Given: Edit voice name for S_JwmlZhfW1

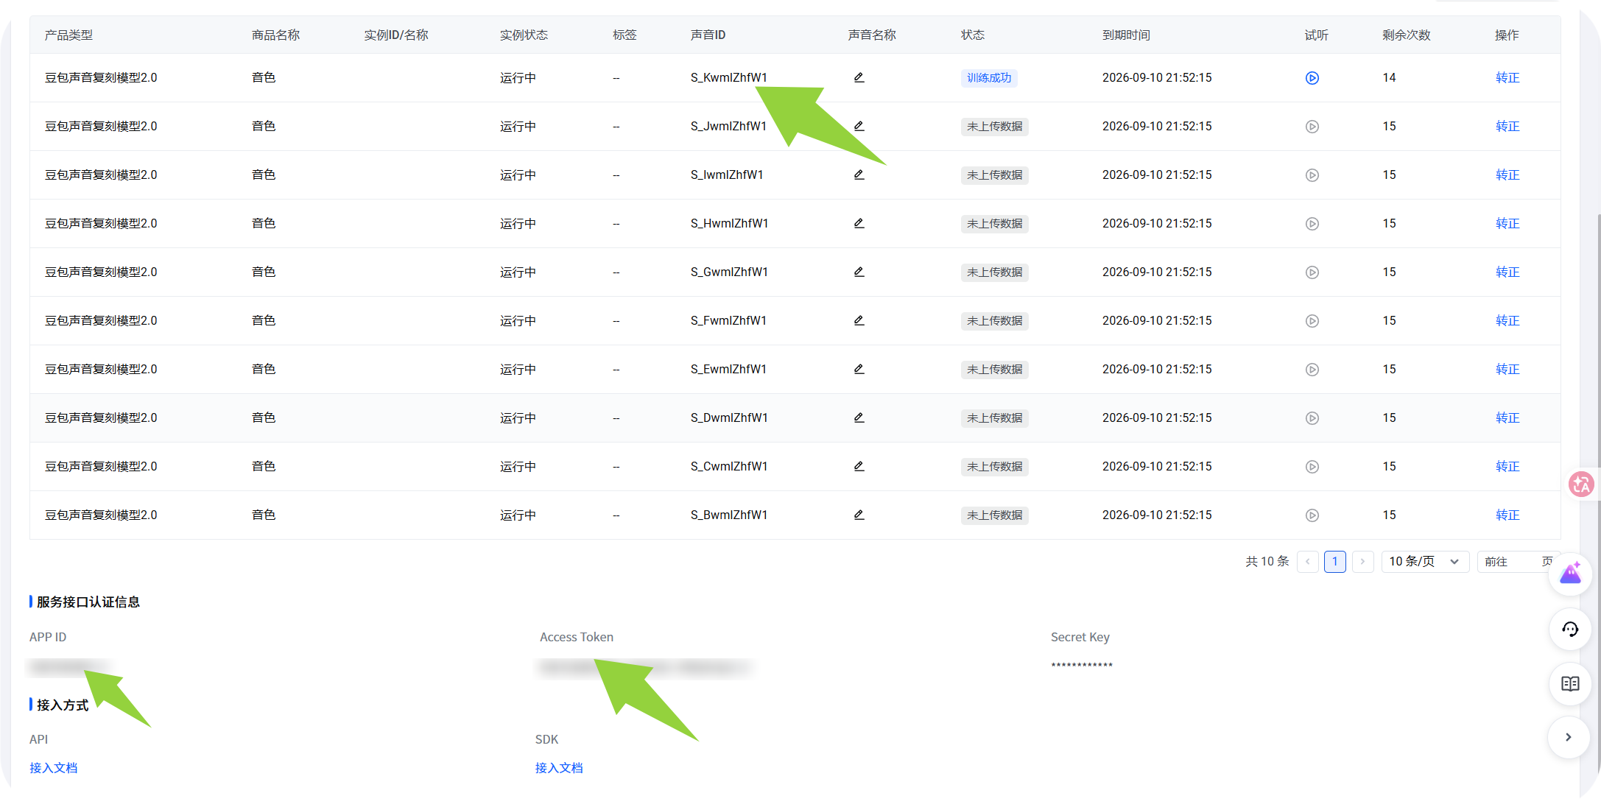Looking at the screenshot, I should point(859,126).
